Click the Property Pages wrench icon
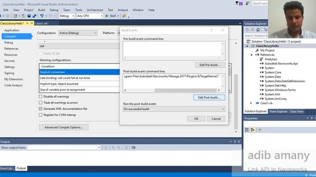This screenshot has height=177, width=316. tap(260, 130)
